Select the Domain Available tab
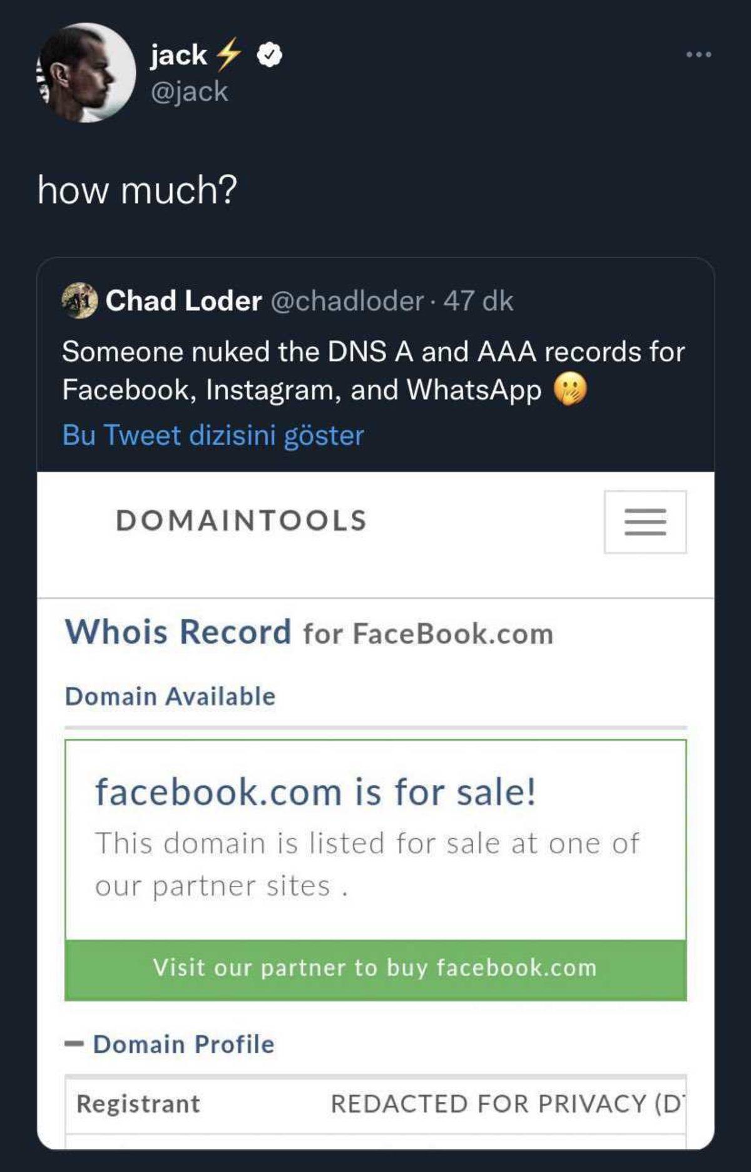 tap(170, 696)
